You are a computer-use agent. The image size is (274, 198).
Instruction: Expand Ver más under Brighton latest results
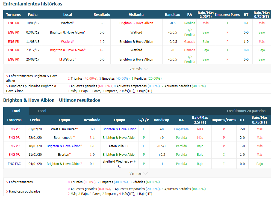[x=139, y=173]
